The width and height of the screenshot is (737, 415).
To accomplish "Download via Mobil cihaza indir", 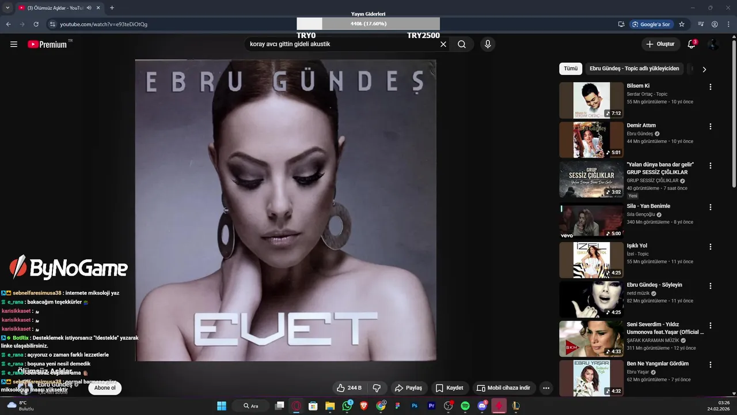I will (504, 388).
